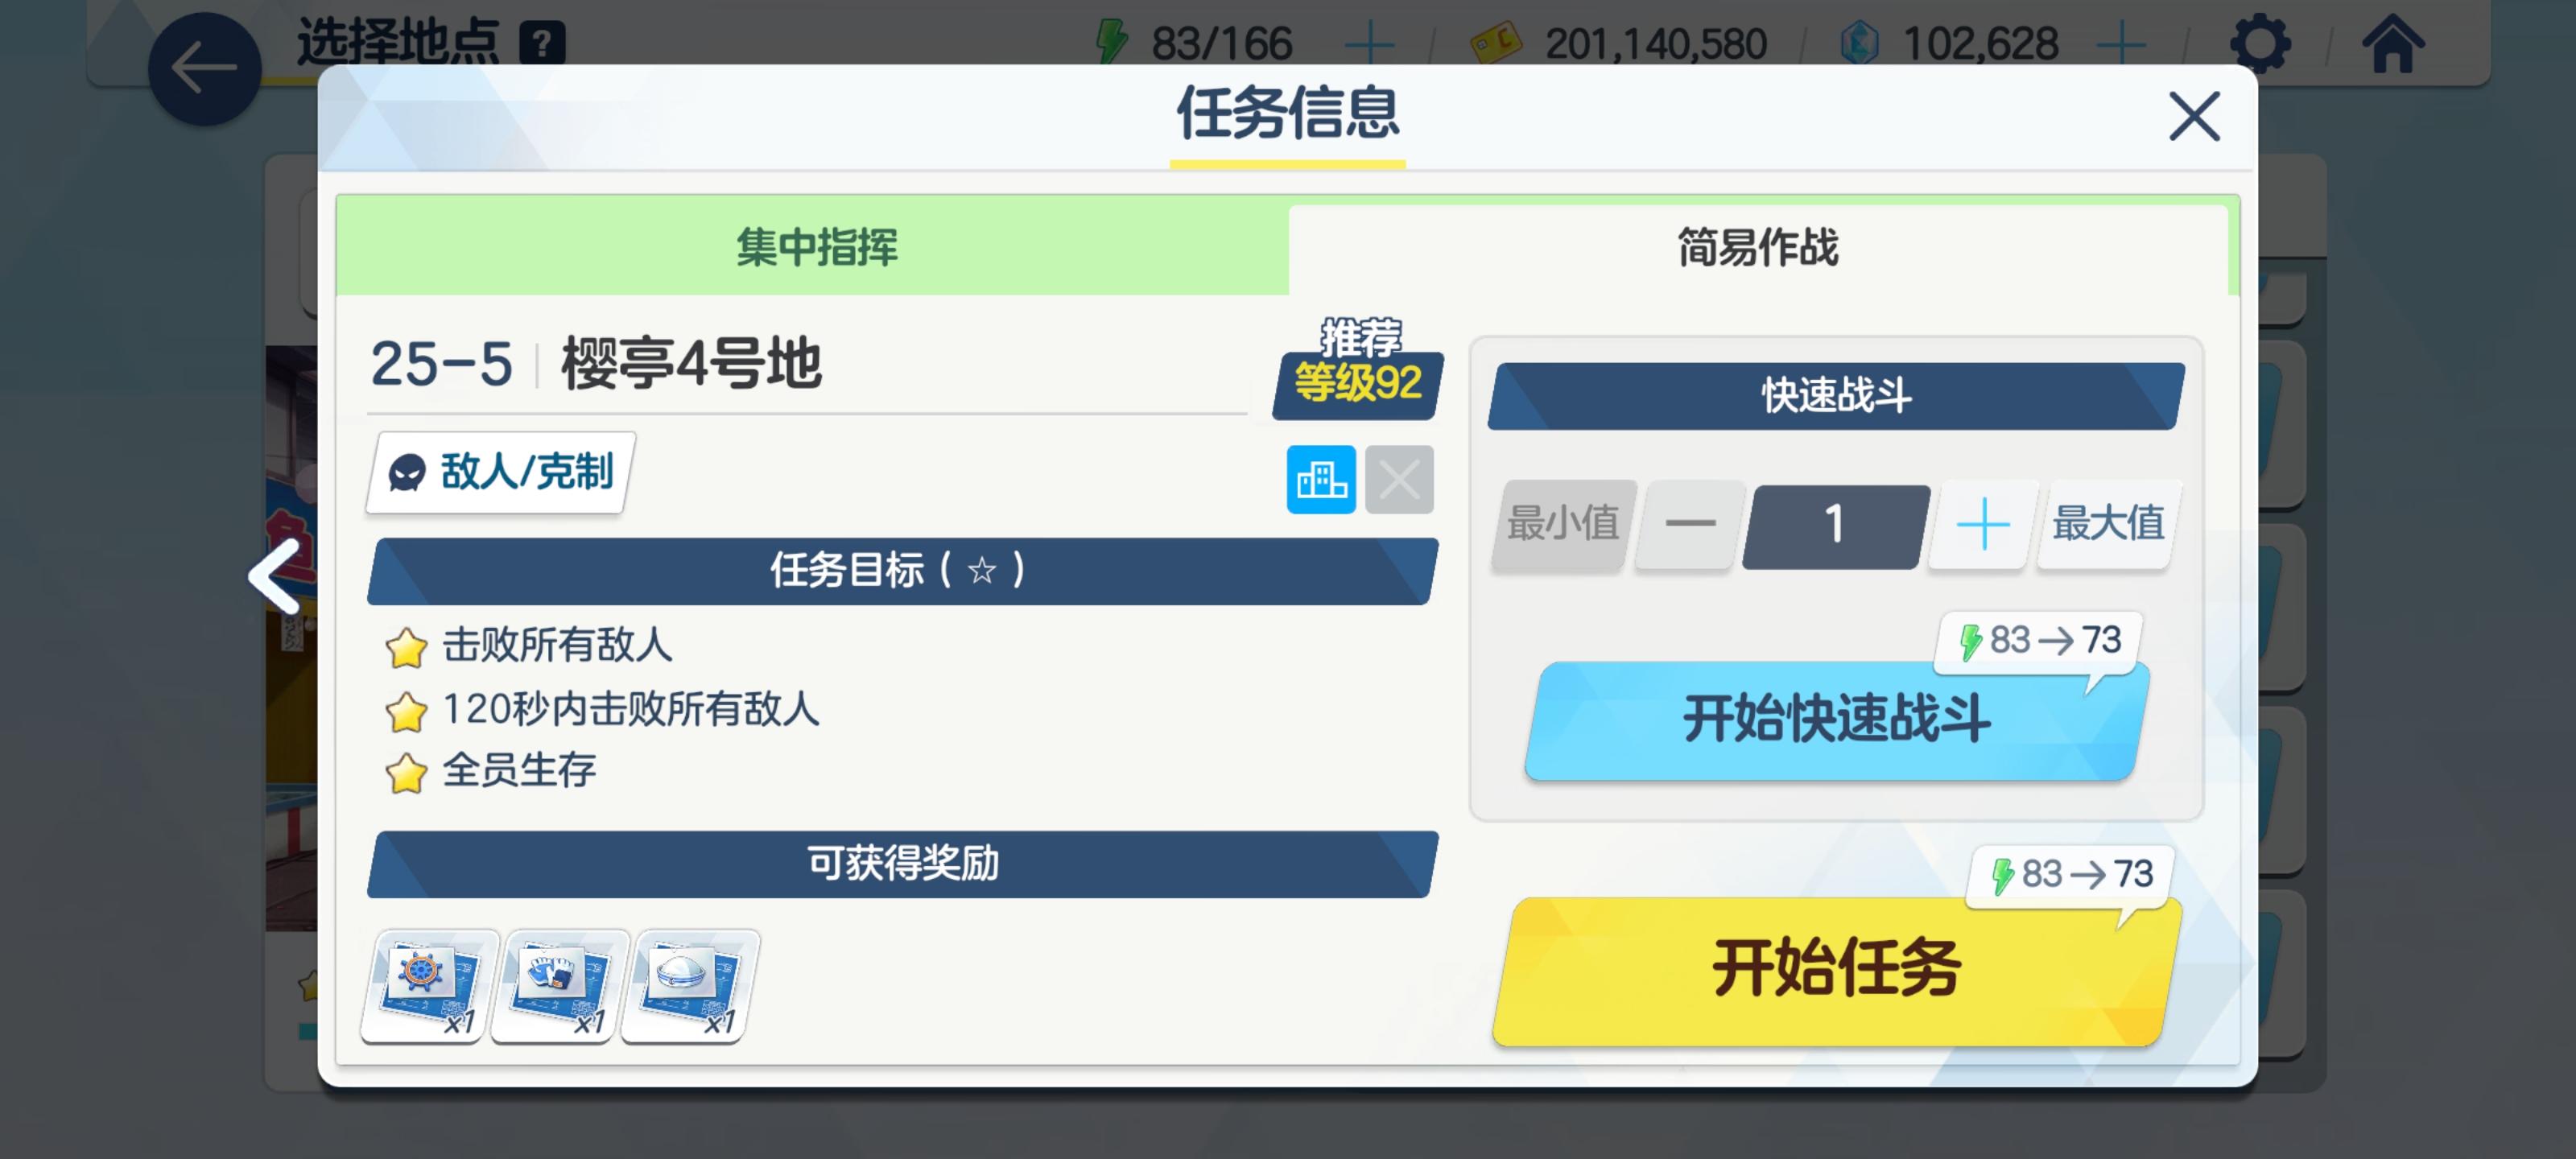Add energy with plus beside 83/166
2576x1159 pixels.
1369,44
